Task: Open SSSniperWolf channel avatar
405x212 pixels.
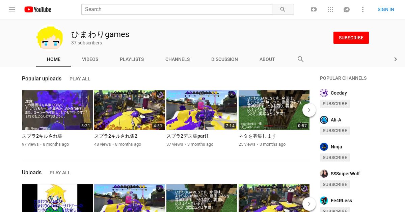Action: pyautogui.click(x=324, y=174)
